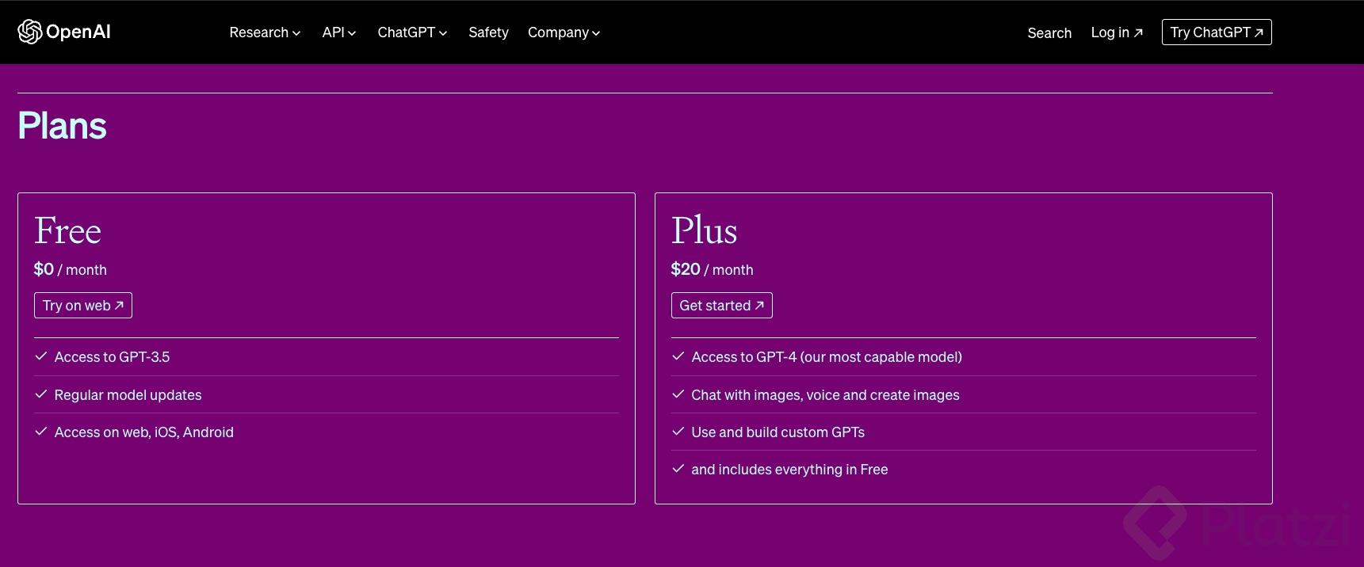Open the Company dropdown menu
Image resolution: width=1364 pixels, height=567 pixels.
click(564, 32)
